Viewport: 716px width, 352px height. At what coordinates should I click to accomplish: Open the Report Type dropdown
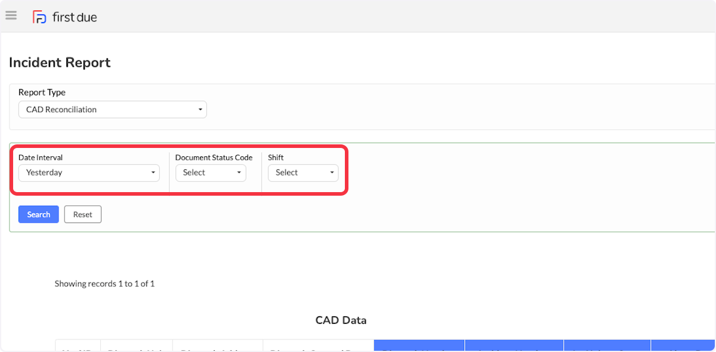113,110
